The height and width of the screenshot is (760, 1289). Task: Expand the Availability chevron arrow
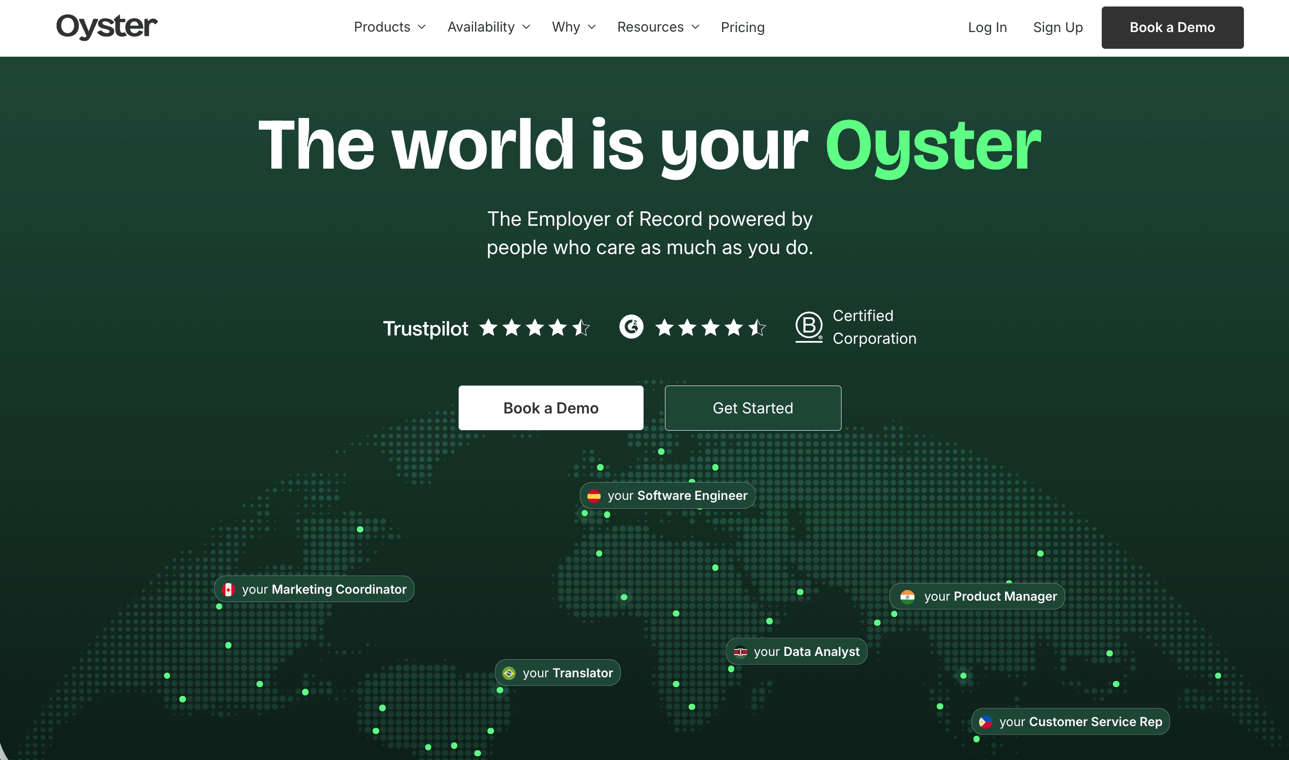pos(526,27)
